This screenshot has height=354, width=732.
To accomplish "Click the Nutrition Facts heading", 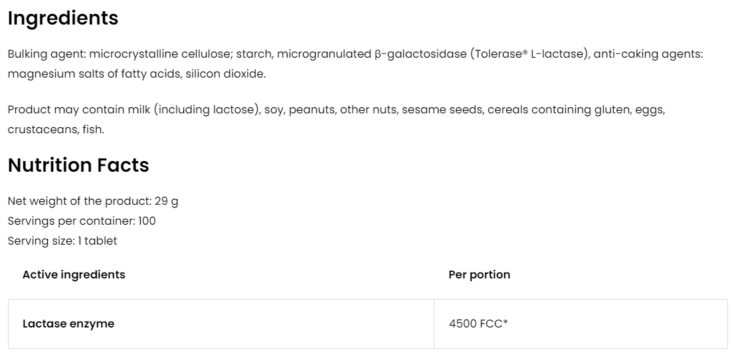I will tap(78, 165).
